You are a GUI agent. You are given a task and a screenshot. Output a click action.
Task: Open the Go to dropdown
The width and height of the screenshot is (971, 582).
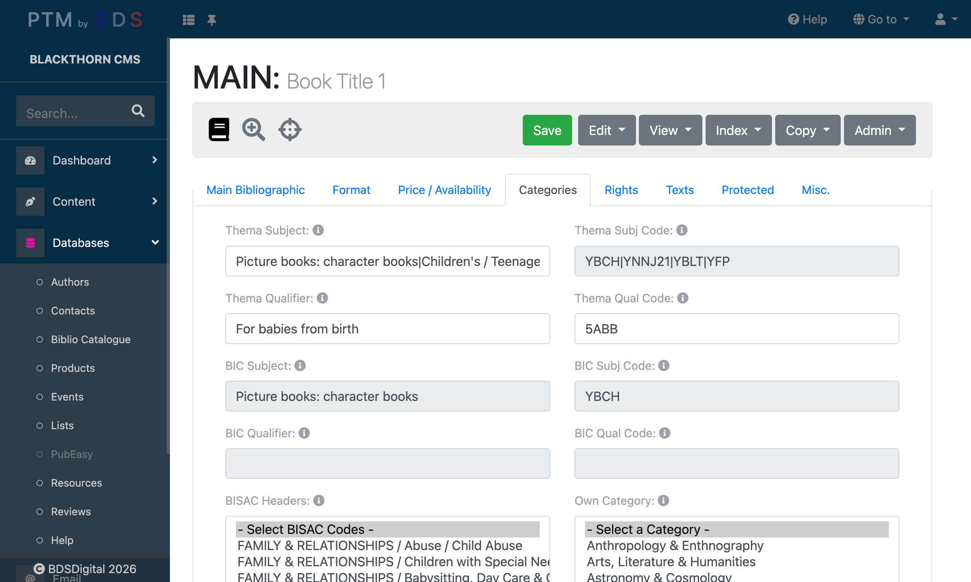coord(881,19)
